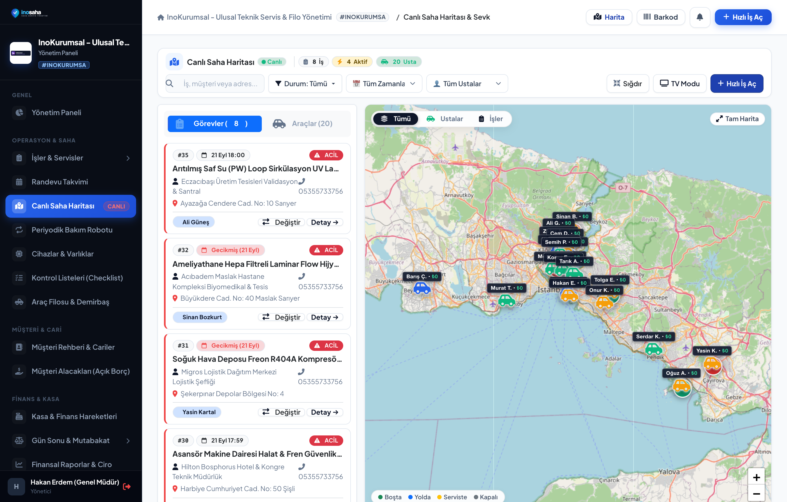This screenshot has width=787, height=502.
Task: Open the Tüm Ustalar dropdown
Action: click(x=467, y=83)
